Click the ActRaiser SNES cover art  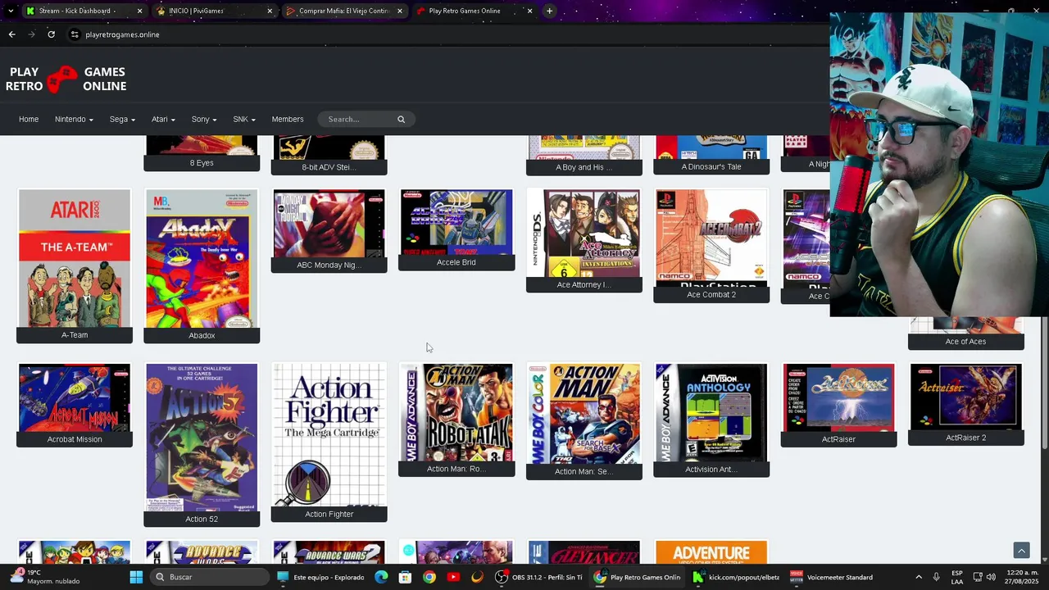[x=838, y=398]
